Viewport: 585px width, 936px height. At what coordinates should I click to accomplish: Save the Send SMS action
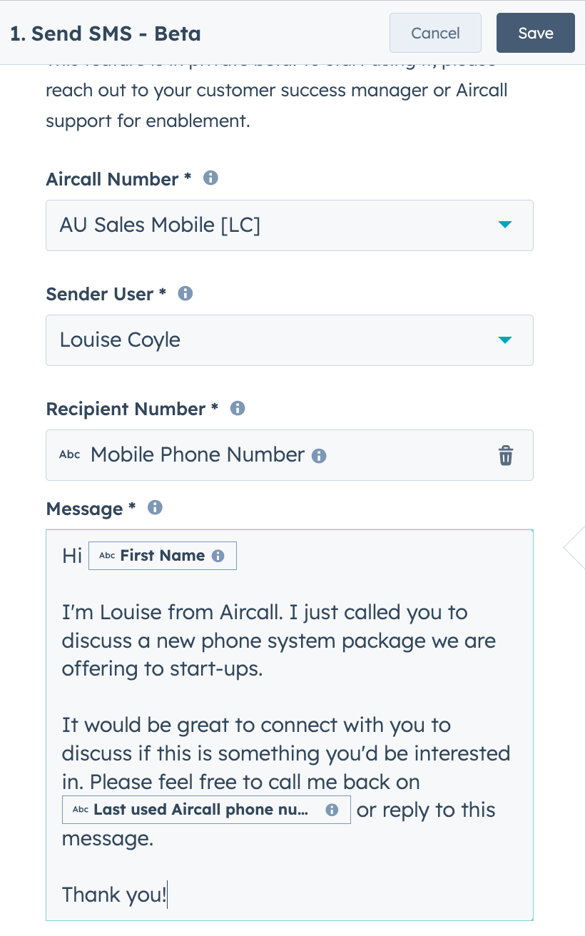coord(535,33)
